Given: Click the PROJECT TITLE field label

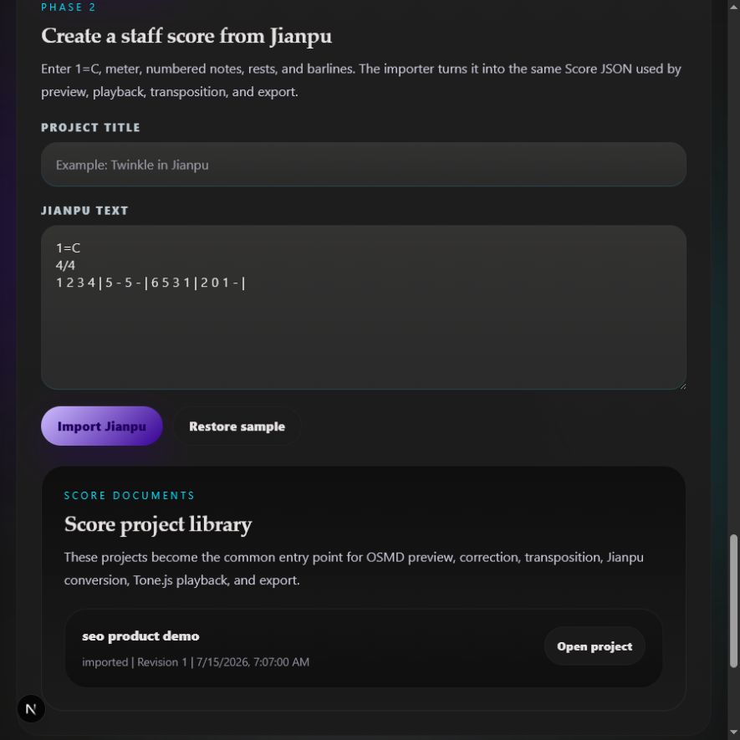Looking at the screenshot, I should point(90,127).
